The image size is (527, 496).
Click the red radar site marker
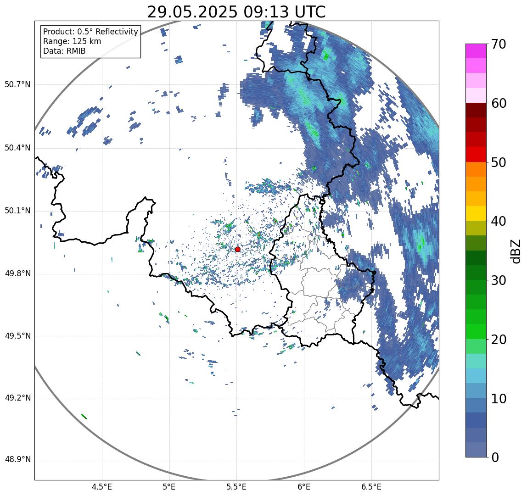(x=238, y=249)
